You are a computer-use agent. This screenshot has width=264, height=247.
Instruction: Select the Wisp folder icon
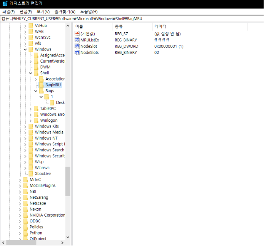pos(31,162)
